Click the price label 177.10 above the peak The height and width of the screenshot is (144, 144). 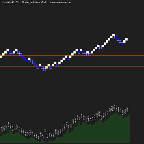point(114,107)
